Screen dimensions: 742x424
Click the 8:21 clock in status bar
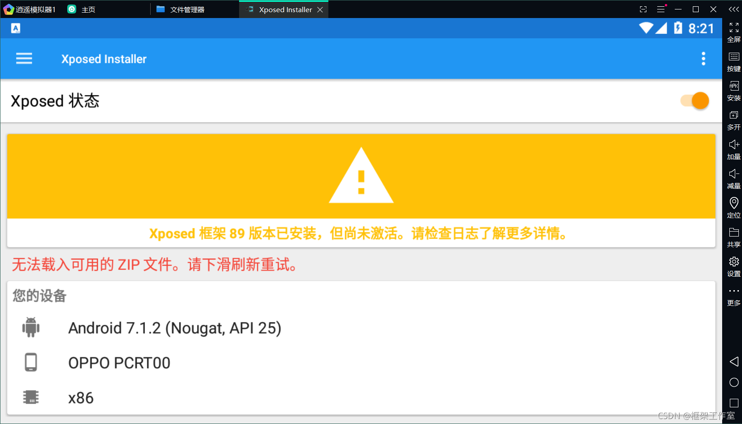coord(701,28)
